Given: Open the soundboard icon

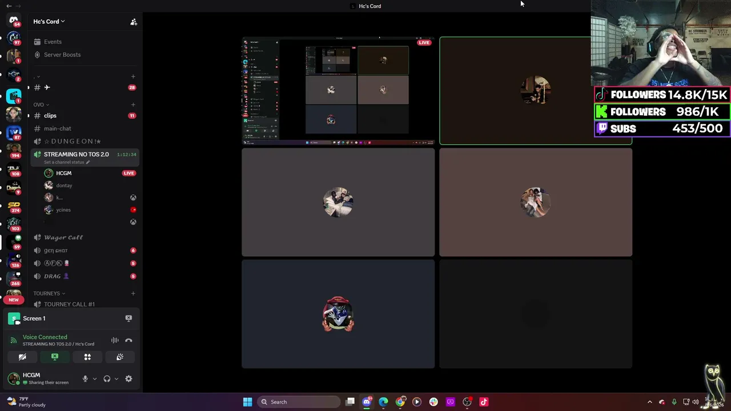Looking at the screenshot, I should (x=120, y=357).
